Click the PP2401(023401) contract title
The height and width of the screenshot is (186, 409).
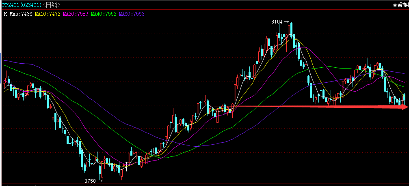pos(22,5)
